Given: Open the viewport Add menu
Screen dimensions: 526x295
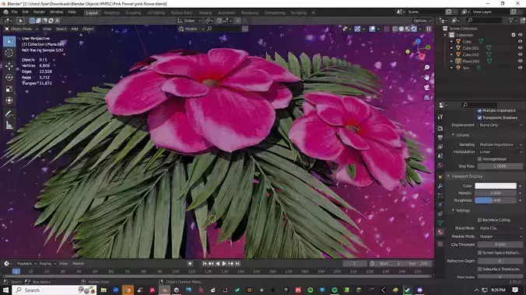Looking at the screenshot, I should pyautogui.click(x=75, y=29).
